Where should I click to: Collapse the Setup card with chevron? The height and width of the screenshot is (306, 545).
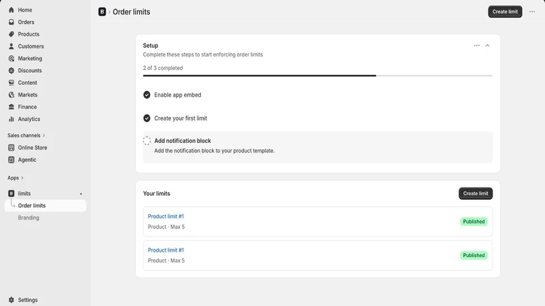[x=487, y=46]
